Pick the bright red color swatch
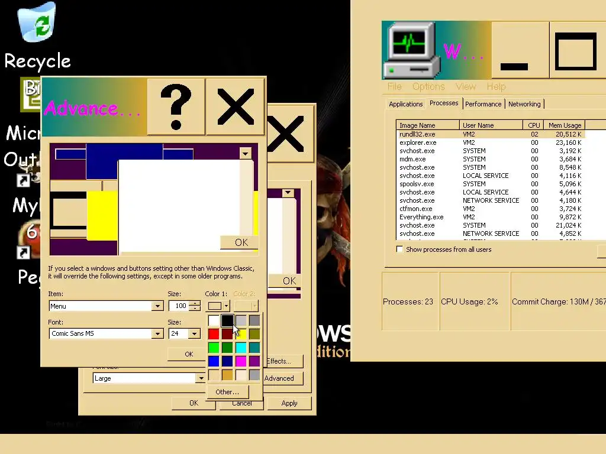Screen dimensions: 606x454 pyautogui.click(x=214, y=334)
